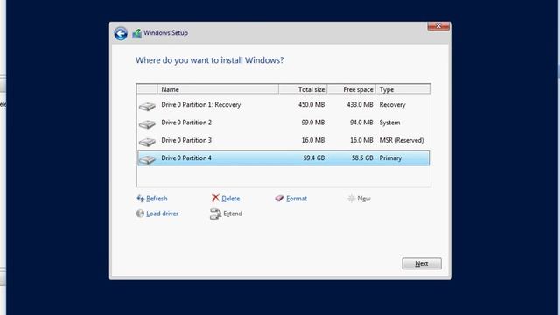Sort by the Type column header
560x315 pixels.
tap(403, 89)
